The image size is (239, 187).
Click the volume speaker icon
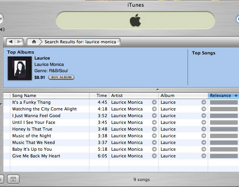click(x=2, y=30)
